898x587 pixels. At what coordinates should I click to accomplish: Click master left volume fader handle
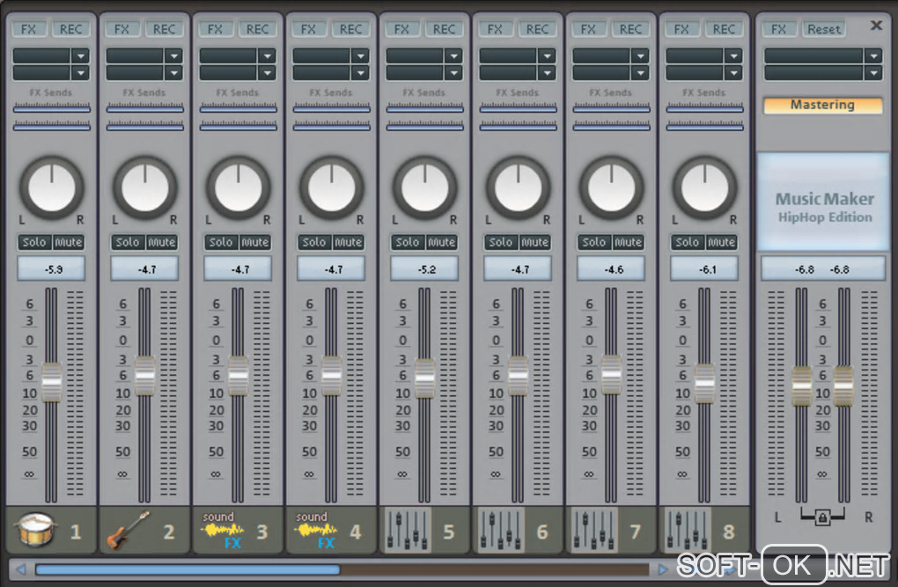pyautogui.click(x=801, y=385)
